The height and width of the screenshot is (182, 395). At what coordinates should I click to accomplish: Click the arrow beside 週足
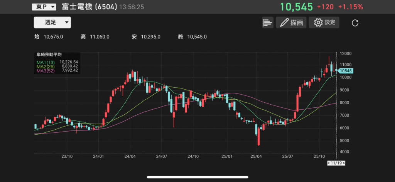(x=66, y=23)
